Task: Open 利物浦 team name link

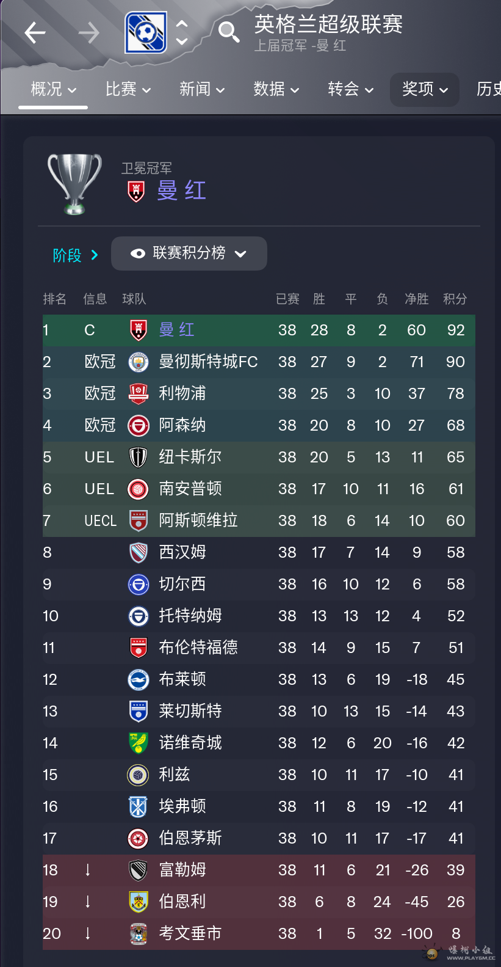Action: click(182, 393)
